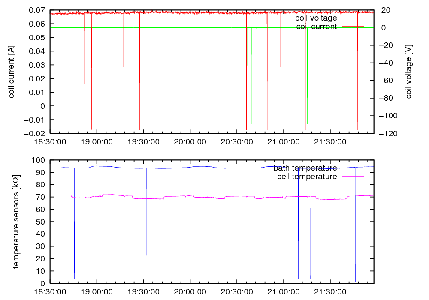Image resolution: width=429 pixels, height=300 pixels.
Task: Click the "coil voltage" legend label
Action: [316, 18]
